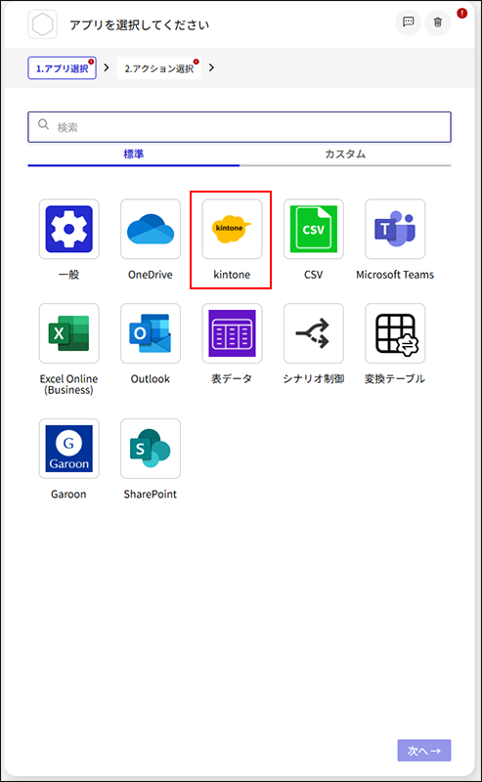The height and width of the screenshot is (782, 482).
Task: Open the comment speech-bubble button
Action: pyautogui.click(x=408, y=22)
